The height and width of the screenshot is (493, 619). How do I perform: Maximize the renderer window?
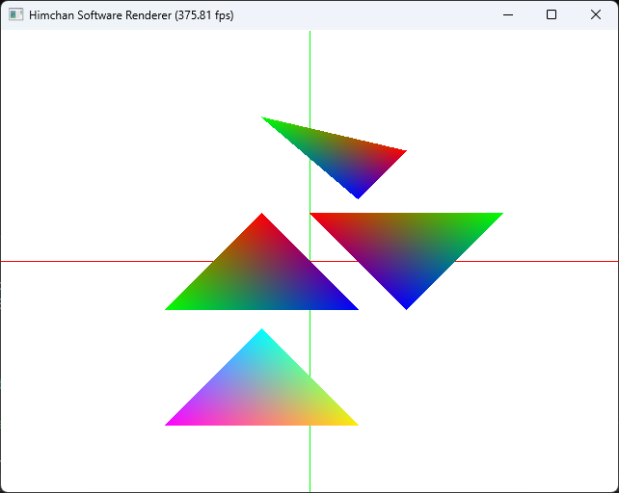pyautogui.click(x=552, y=15)
